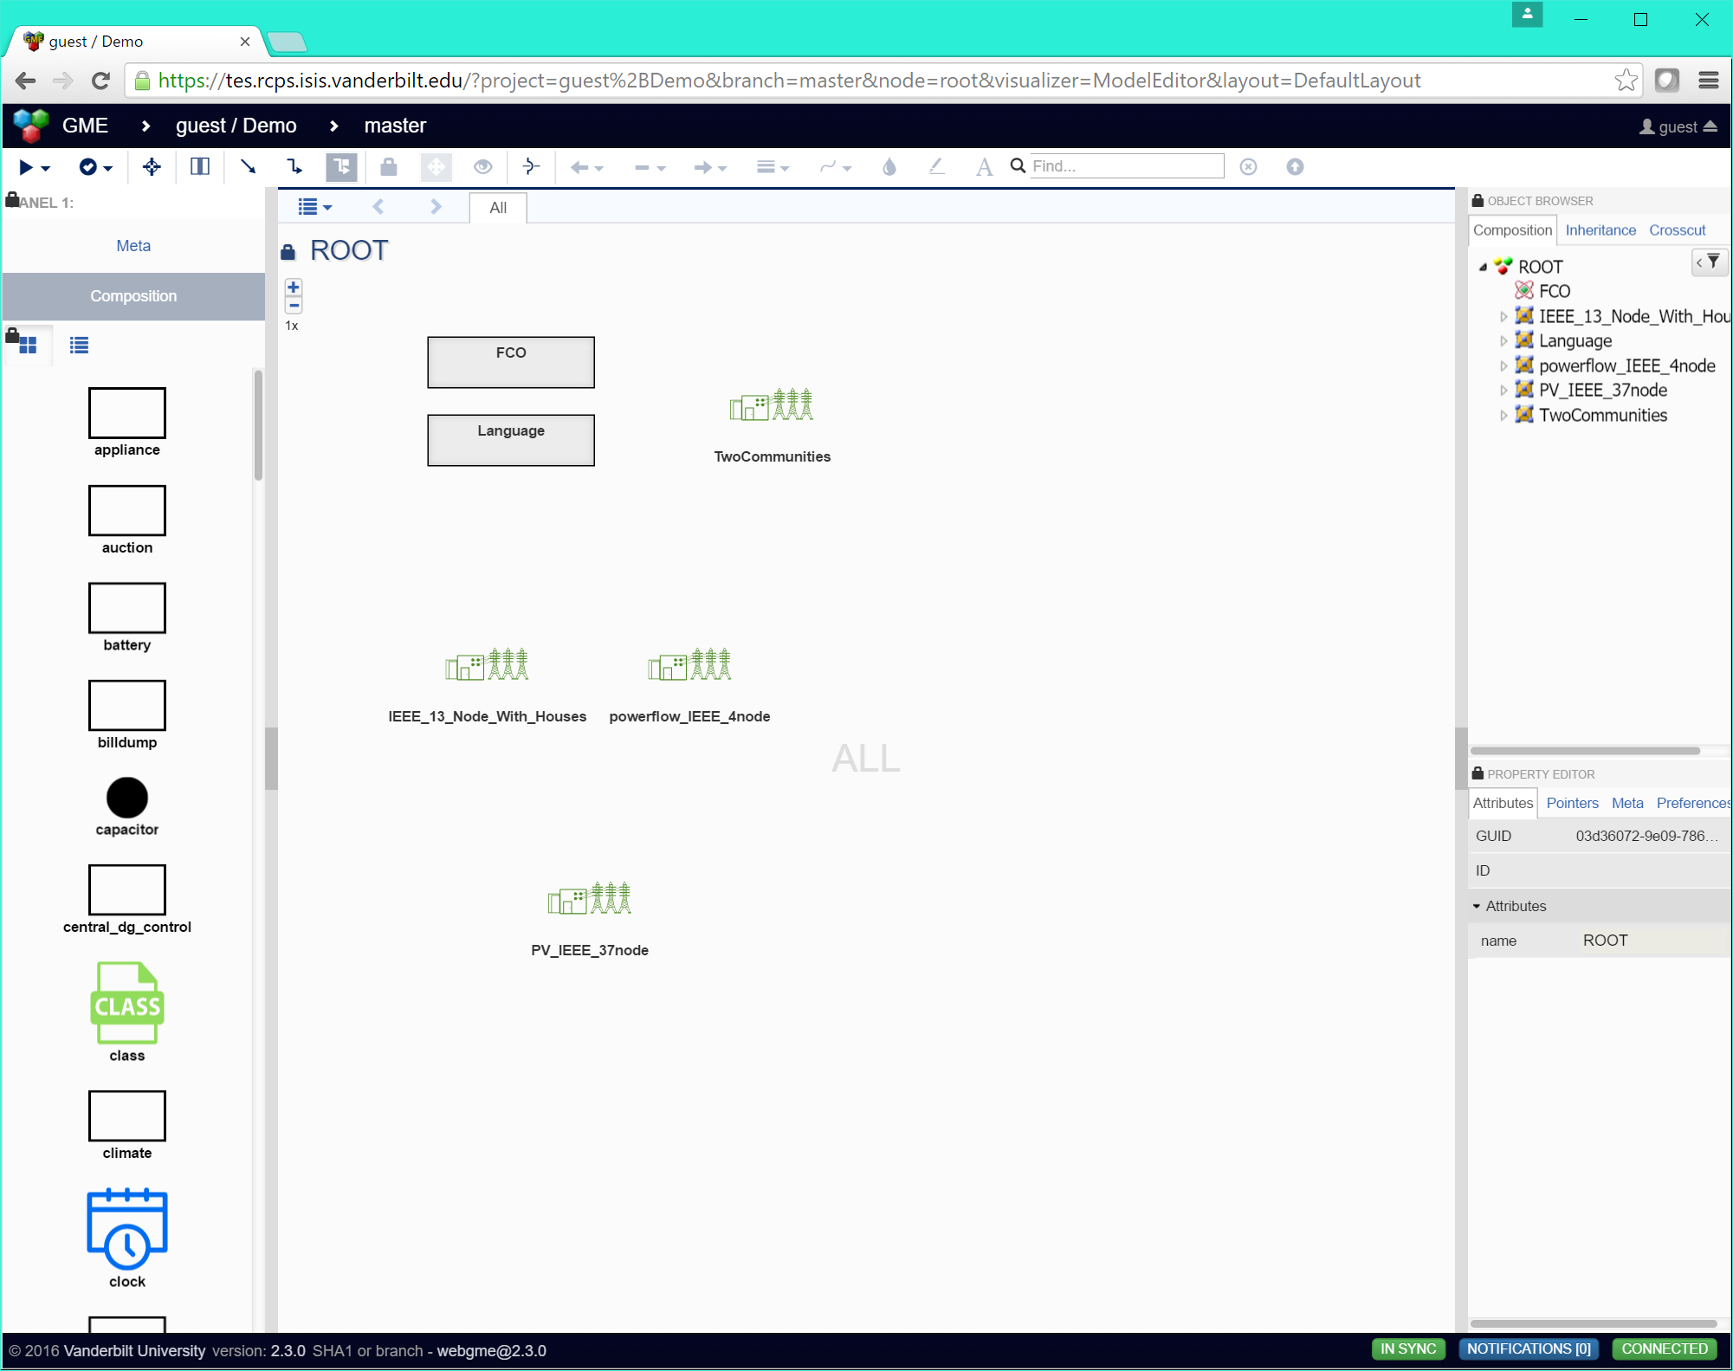This screenshot has height=1371, width=1733.
Task: Click the crosshair locate-node toolbar icon
Action: [152, 166]
